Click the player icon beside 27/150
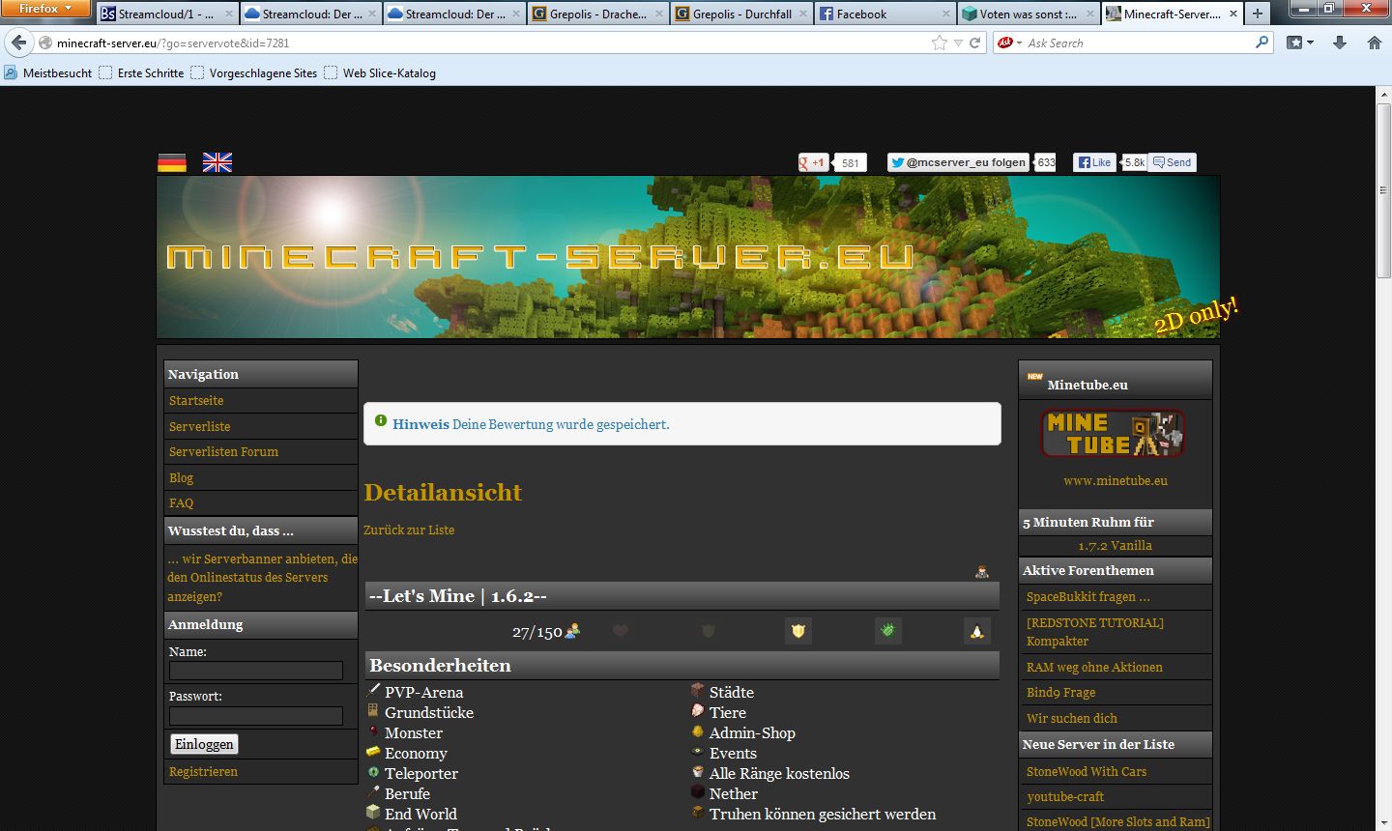Image resolution: width=1392 pixels, height=831 pixels. tap(572, 631)
